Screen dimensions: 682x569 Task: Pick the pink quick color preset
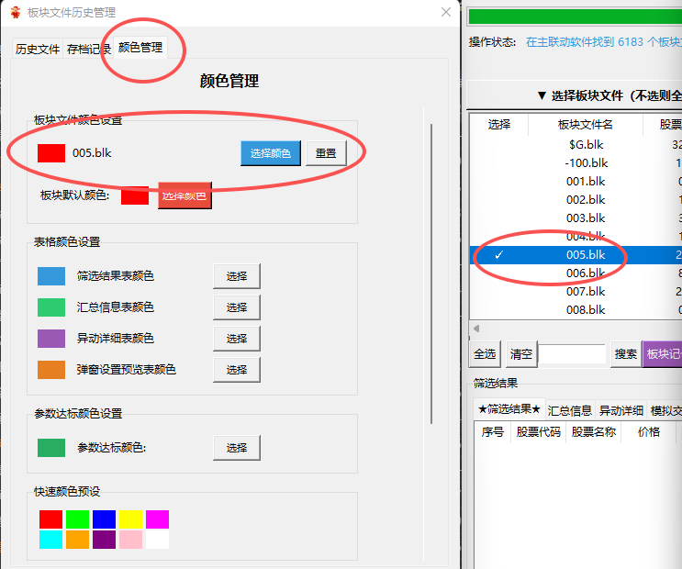pos(130,540)
